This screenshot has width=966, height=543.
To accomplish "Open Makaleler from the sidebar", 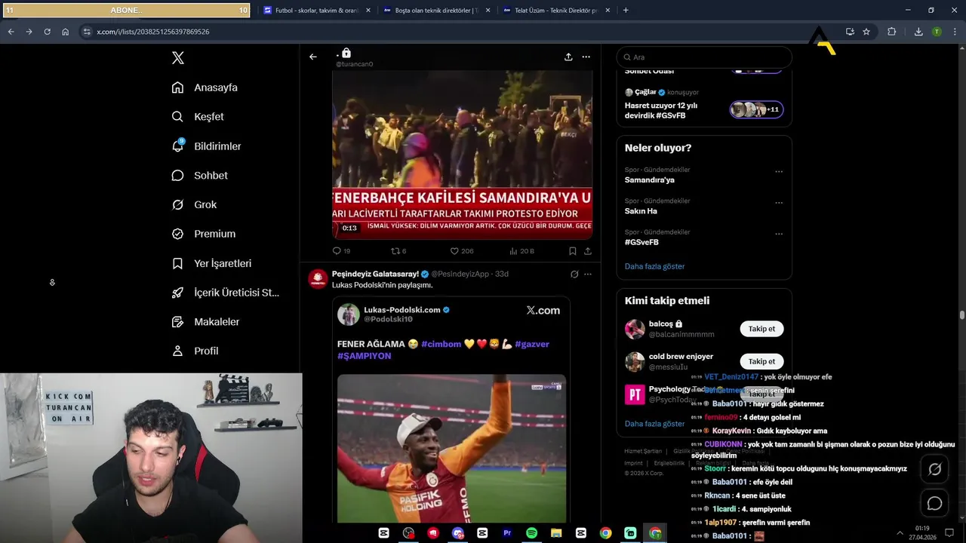I will (x=205, y=321).
